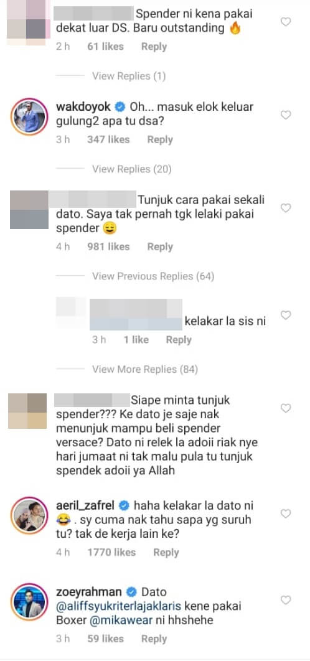Viewport: 310px width, 661px height.
Task: Like aeril_zafrel's comment using the heart
Action: click(x=286, y=513)
